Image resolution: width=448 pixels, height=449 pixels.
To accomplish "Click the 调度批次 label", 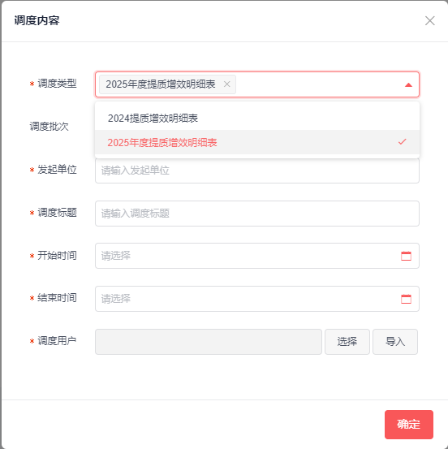I will (x=50, y=127).
